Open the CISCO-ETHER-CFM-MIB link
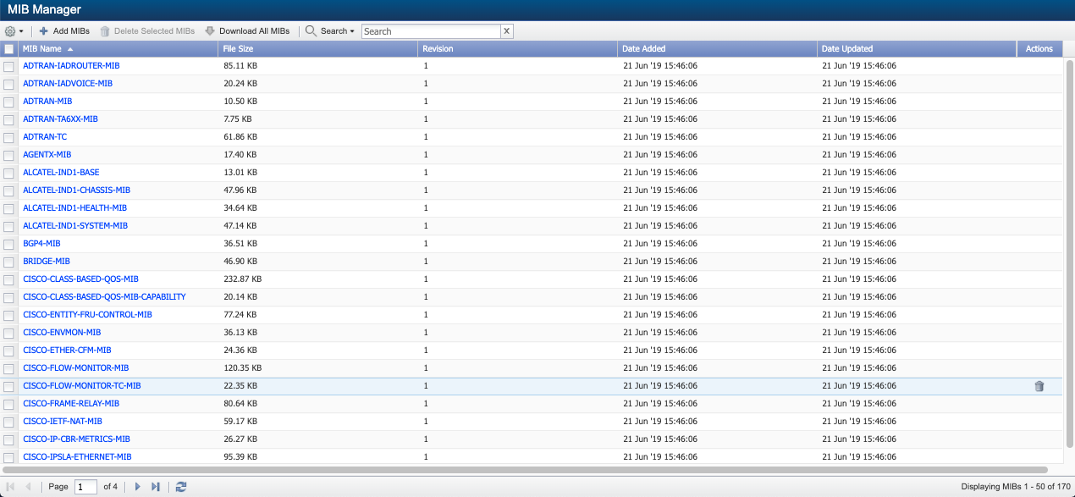This screenshot has width=1075, height=497. pyautogui.click(x=67, y=350)
